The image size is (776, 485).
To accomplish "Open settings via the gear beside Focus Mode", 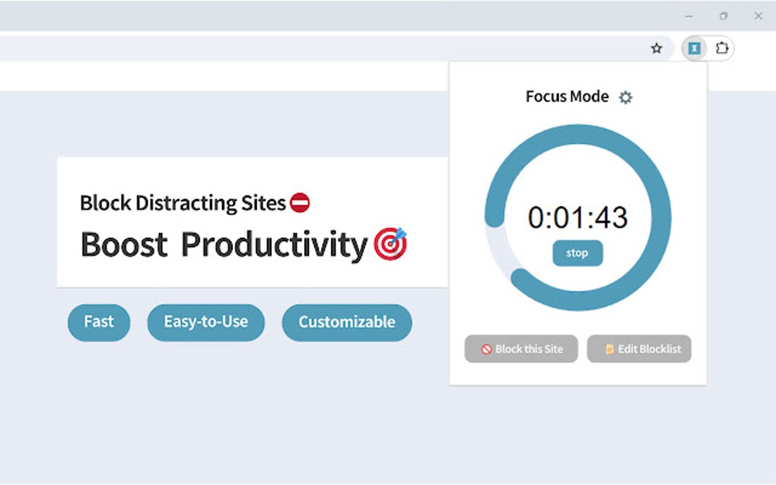I will (x=626, y=97).
